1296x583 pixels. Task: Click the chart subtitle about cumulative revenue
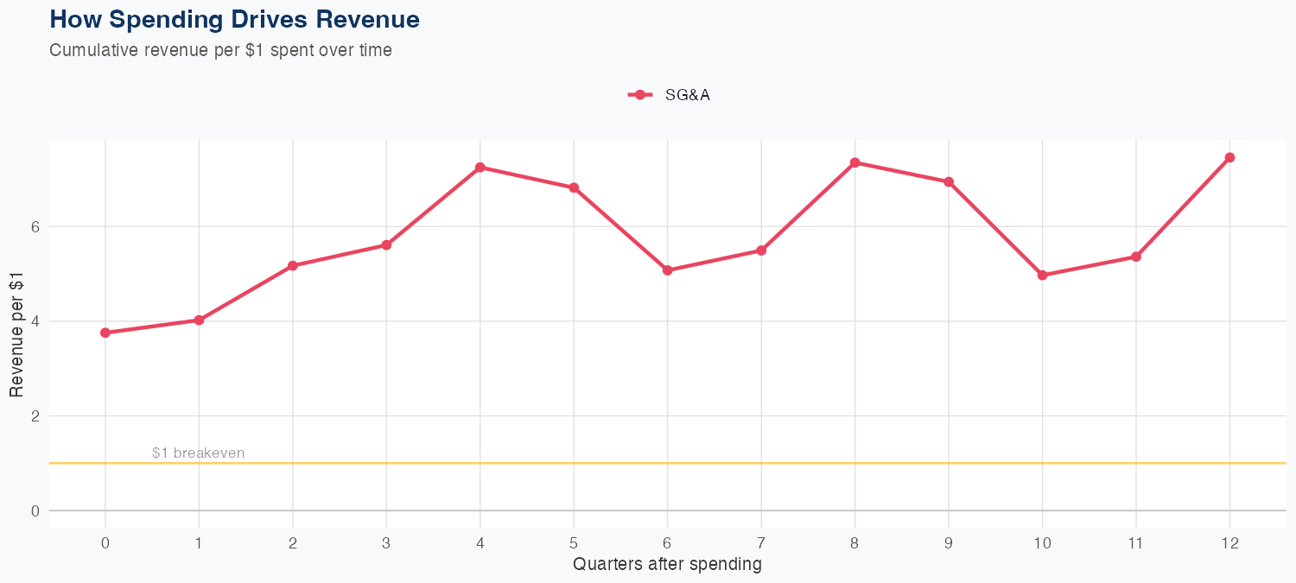pyautogui.click(x=220, y=50)
